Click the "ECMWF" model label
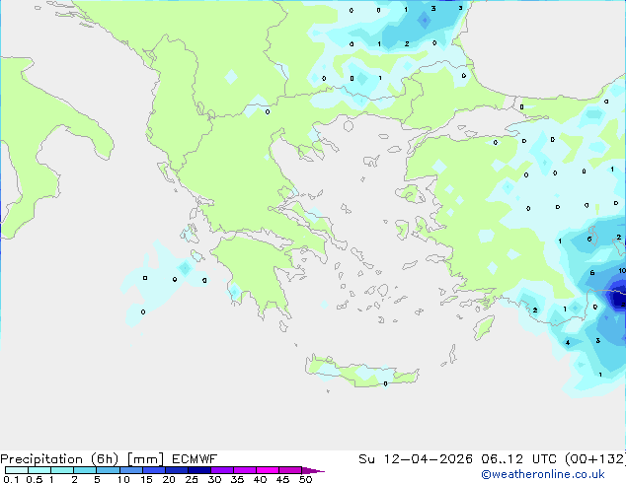 (195, 459)
